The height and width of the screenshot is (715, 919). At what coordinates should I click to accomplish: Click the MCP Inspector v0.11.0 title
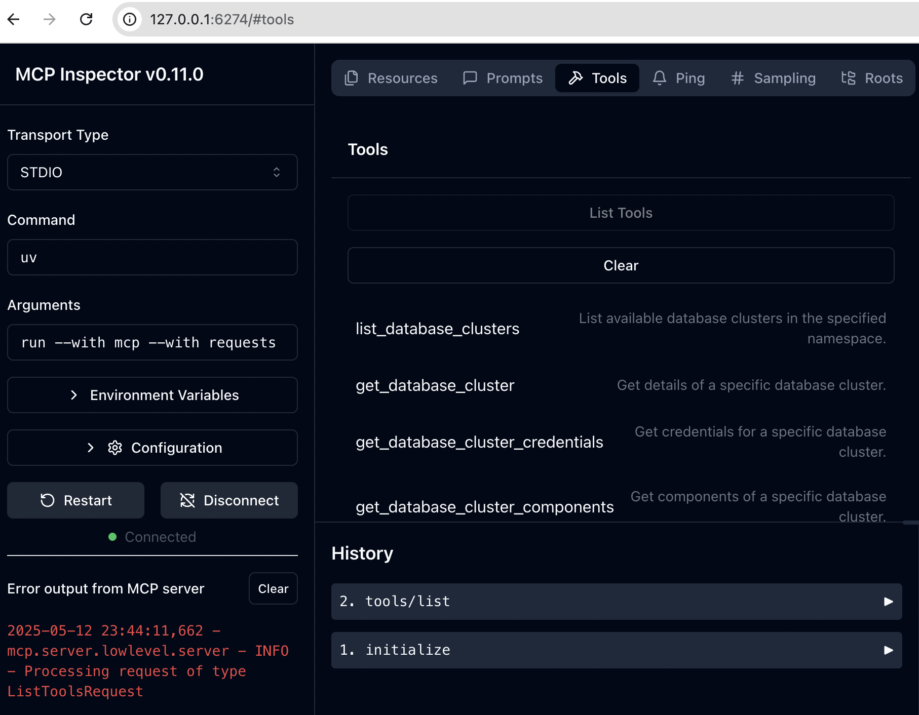coord(109,74)
